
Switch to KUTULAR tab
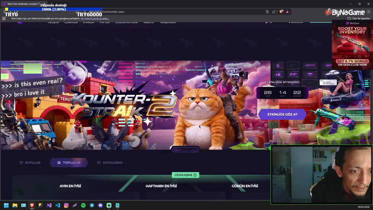pyautogui.click(x=30, y=162)
